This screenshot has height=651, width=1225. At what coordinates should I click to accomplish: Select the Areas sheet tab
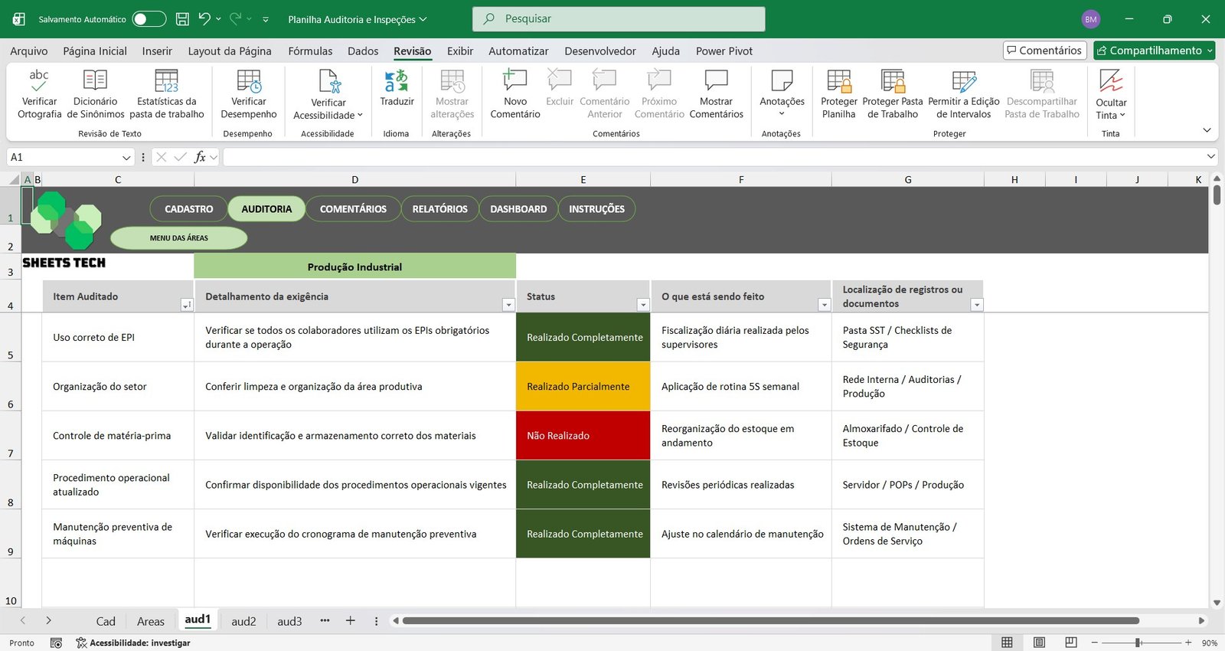(151, 621)
